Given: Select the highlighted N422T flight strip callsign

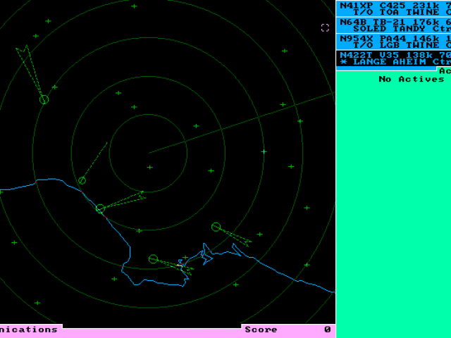Looking at the screenshot, I should (x=357, y=55).
